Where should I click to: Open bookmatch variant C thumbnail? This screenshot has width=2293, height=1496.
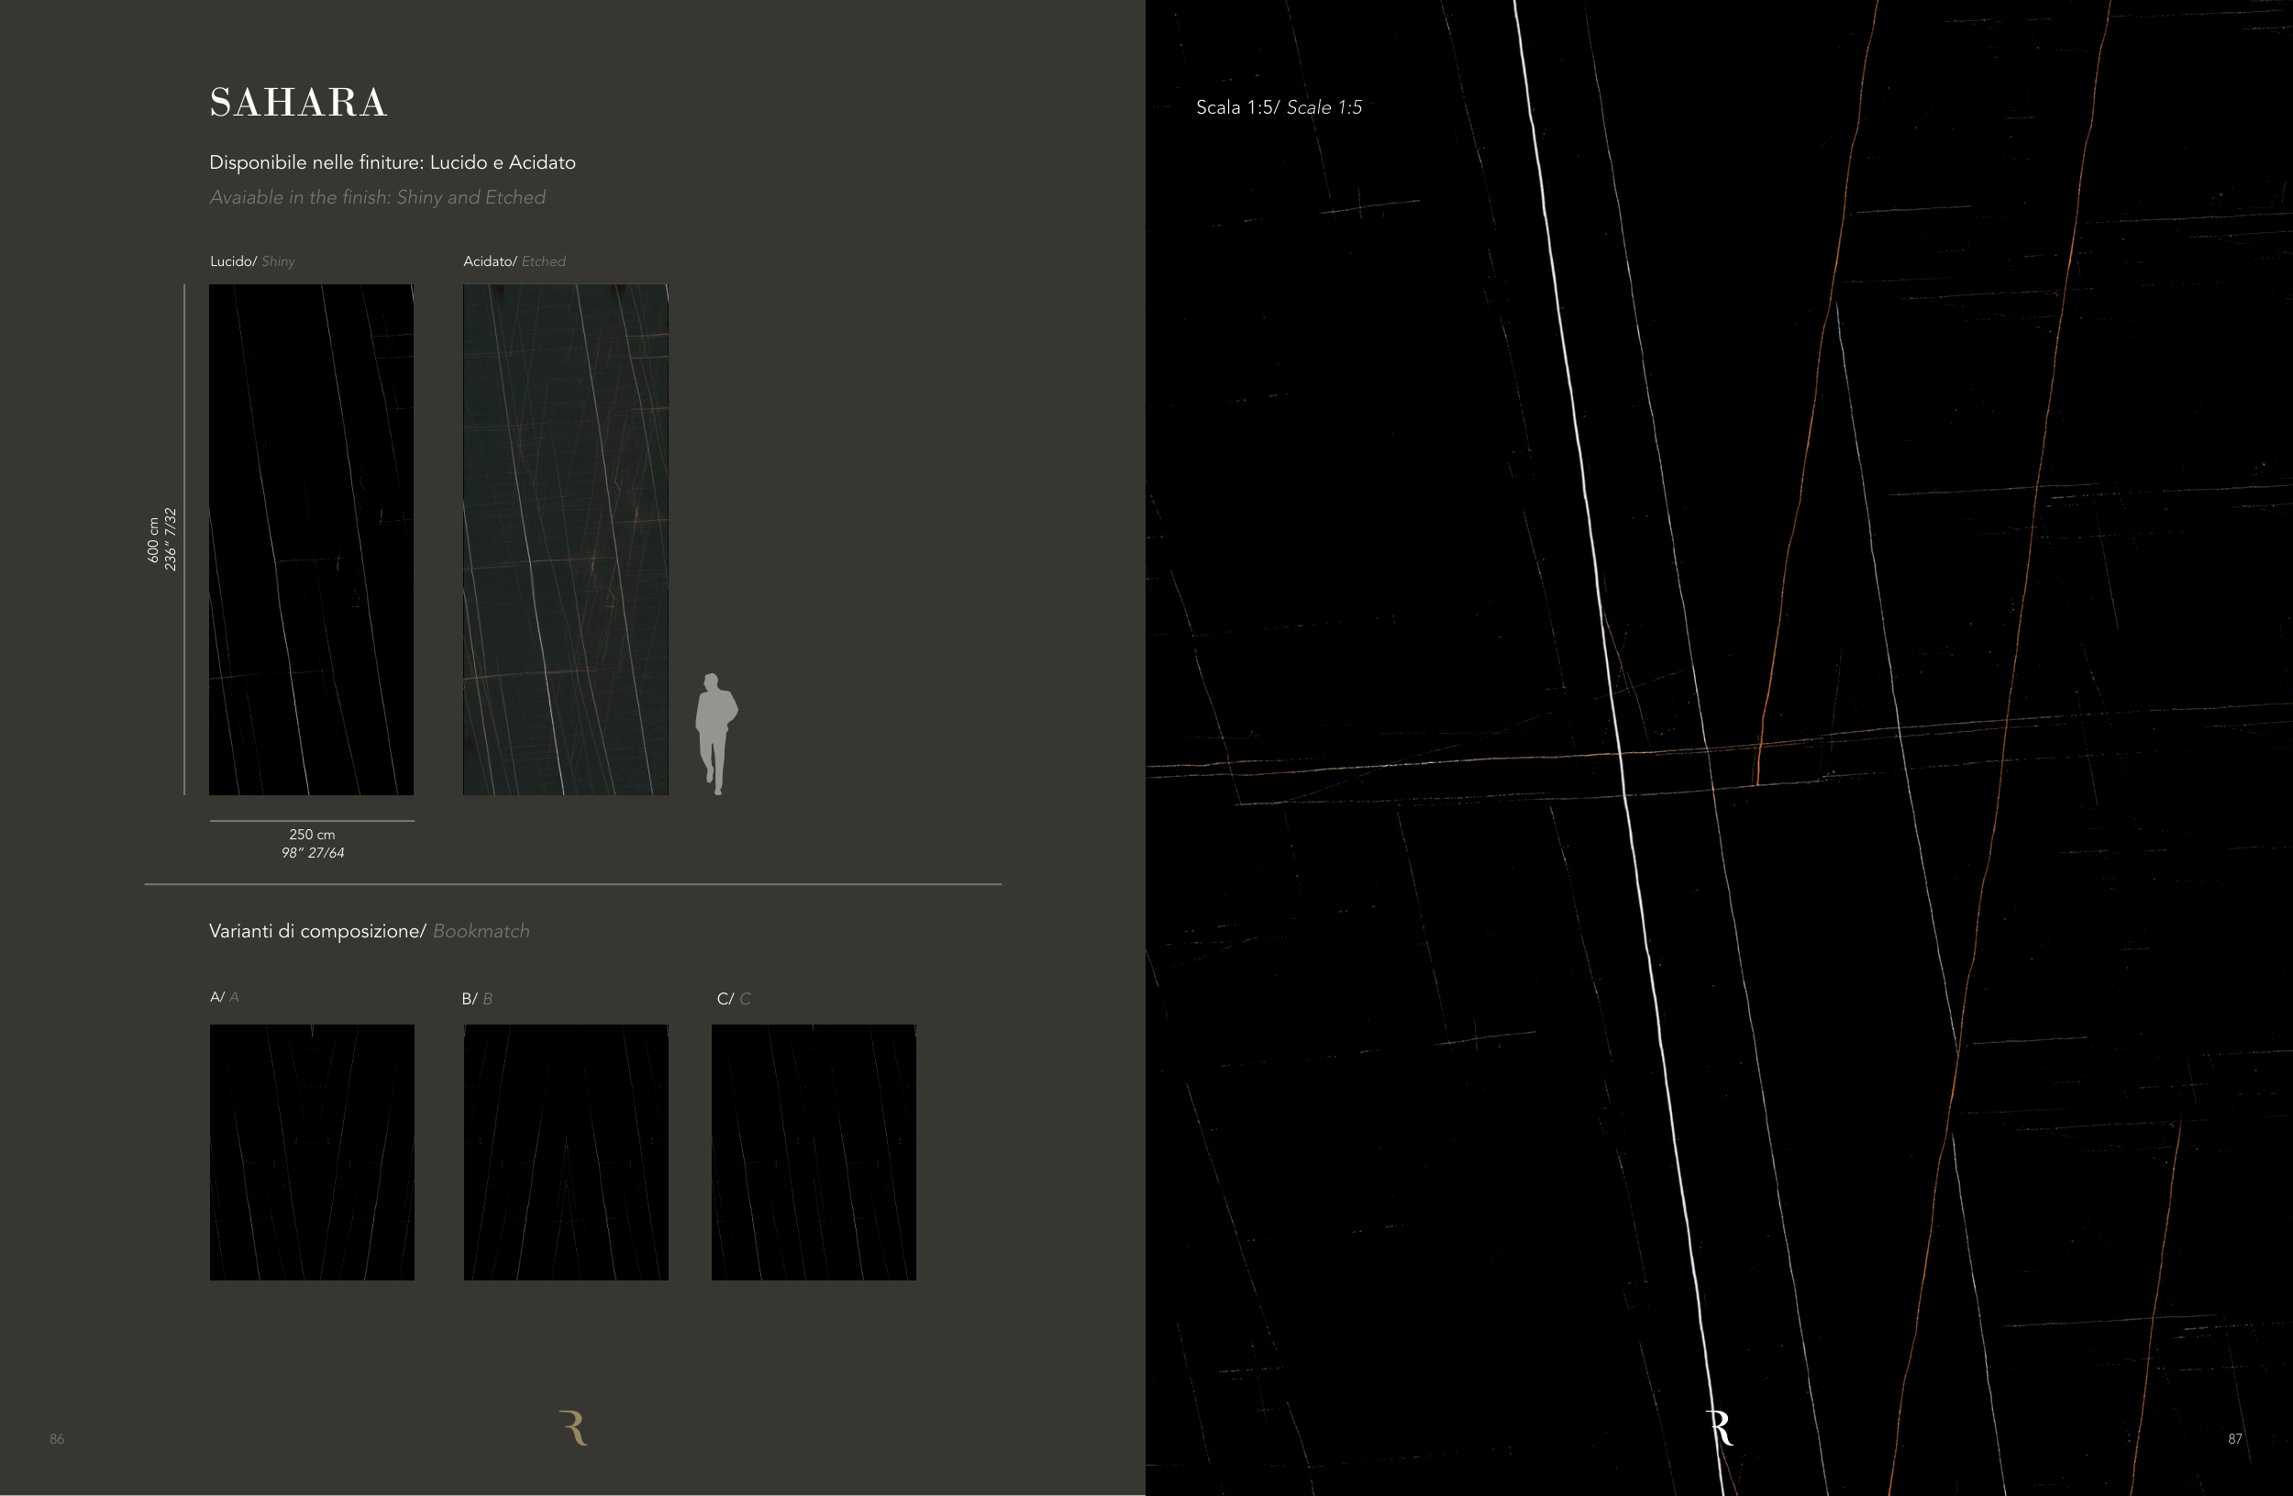814,1152
